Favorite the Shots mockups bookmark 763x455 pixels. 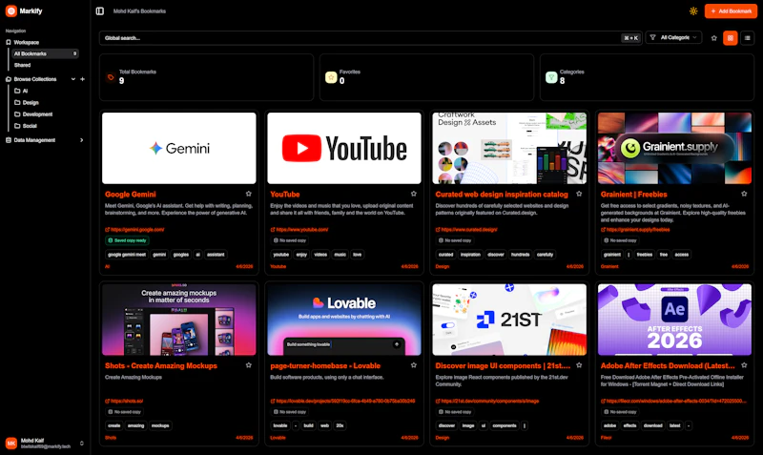249,365
